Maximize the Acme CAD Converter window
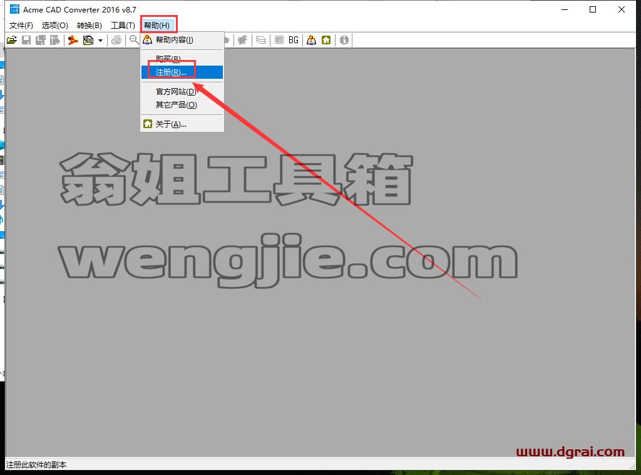The width and height of the screenshot is (641, 475). click(593, 9)
